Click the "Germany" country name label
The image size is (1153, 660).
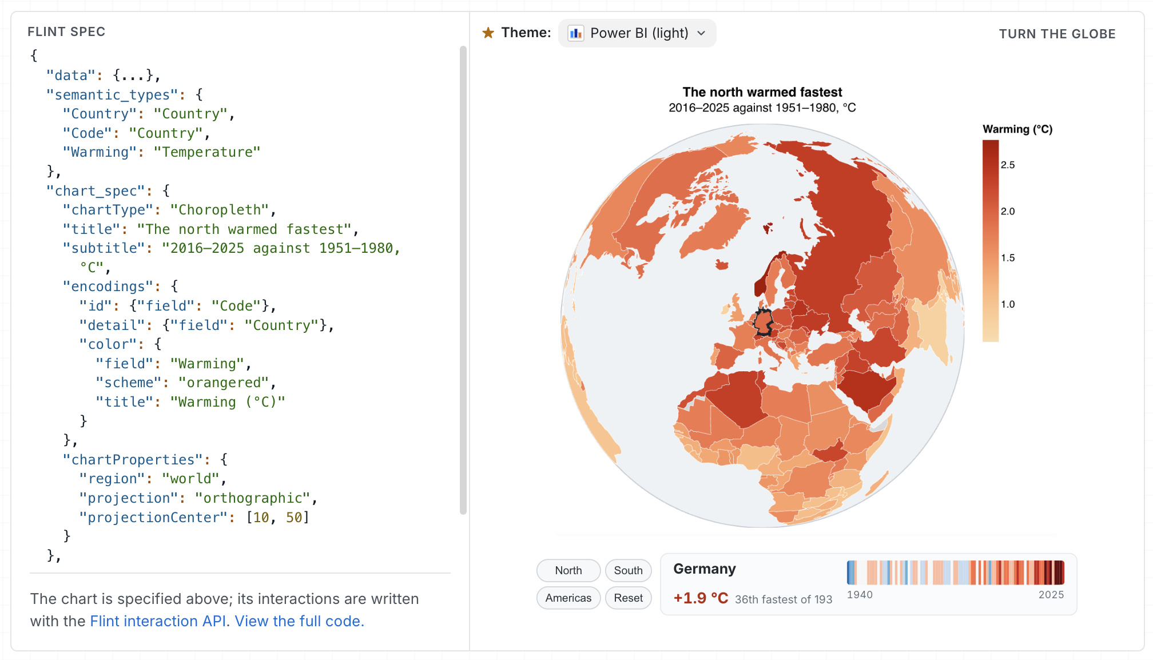pos(705,569)
